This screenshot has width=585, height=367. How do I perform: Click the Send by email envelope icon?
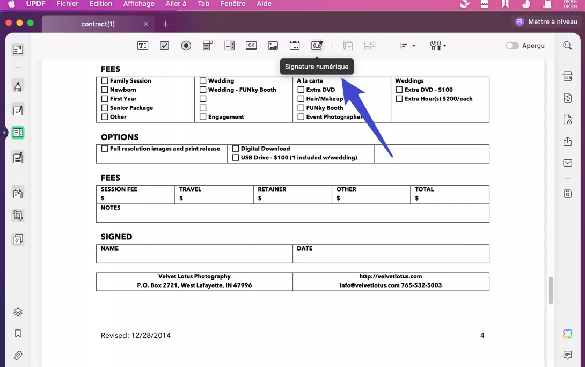coord(567,163)
